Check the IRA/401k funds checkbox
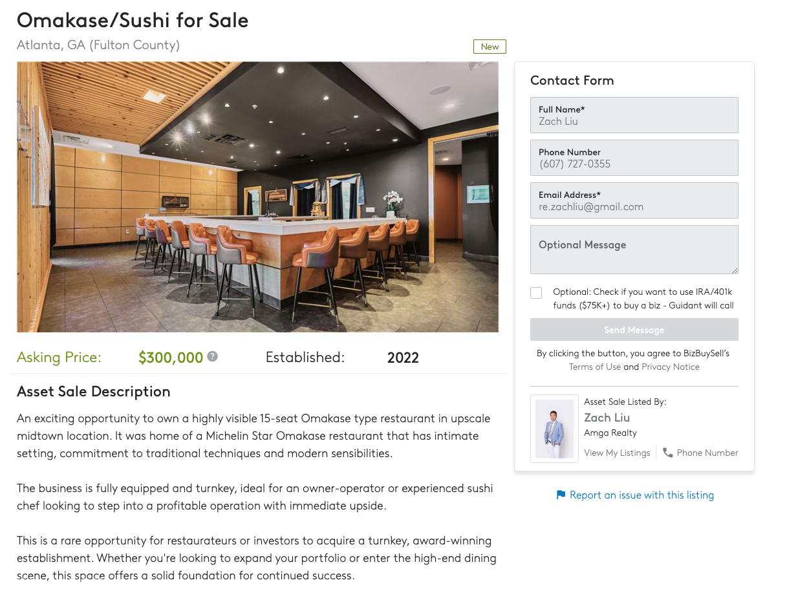 click(536, 293)
